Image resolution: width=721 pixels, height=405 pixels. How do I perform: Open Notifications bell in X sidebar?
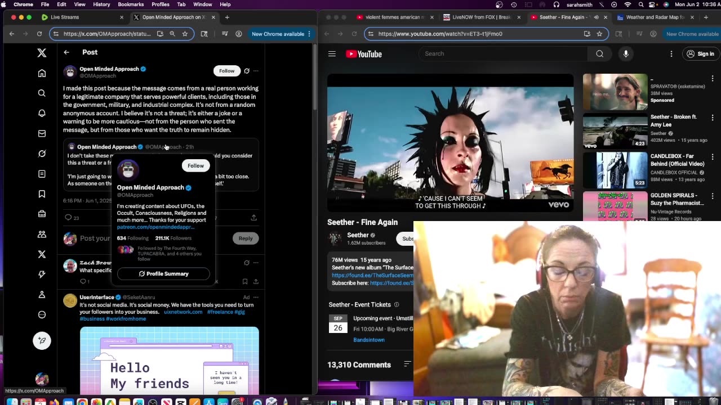(42, 113)
